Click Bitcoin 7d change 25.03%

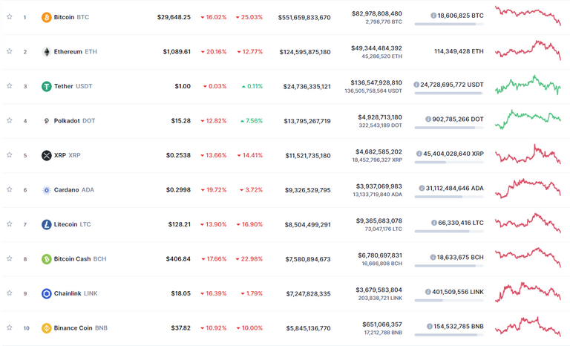[249, 17]
